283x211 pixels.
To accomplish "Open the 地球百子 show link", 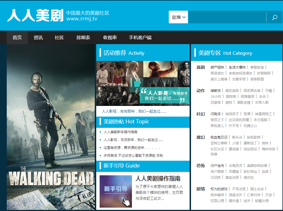I will pyautogui.click(x=232, y=114).
